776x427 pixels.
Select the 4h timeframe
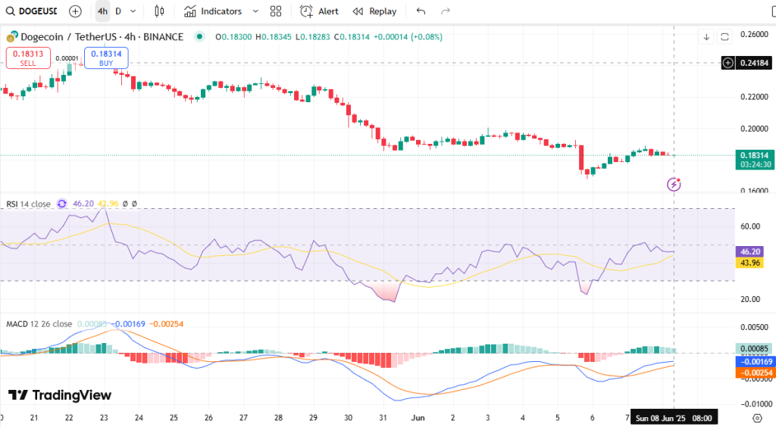pos(102,11)
